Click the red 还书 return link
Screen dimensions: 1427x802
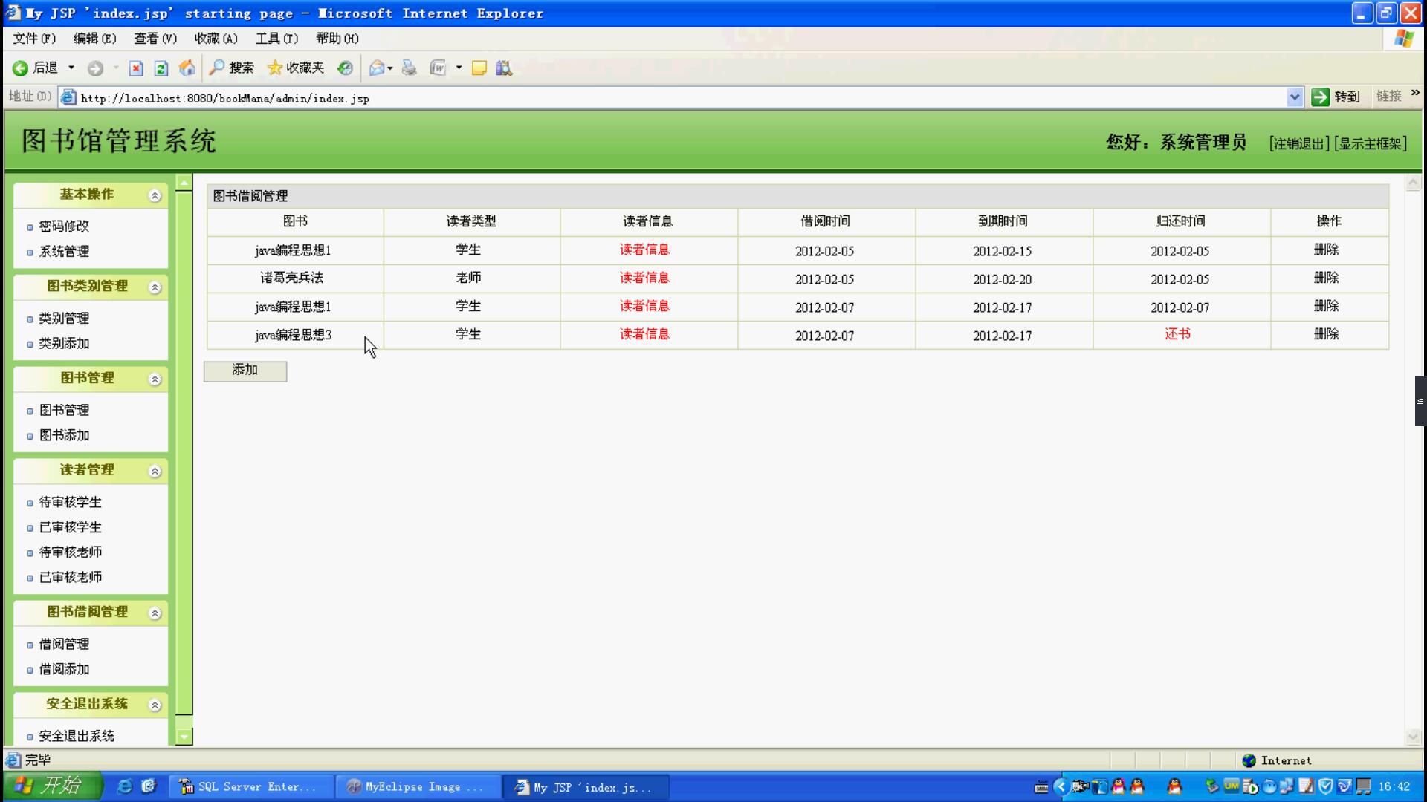click(x=1178, y=334)
